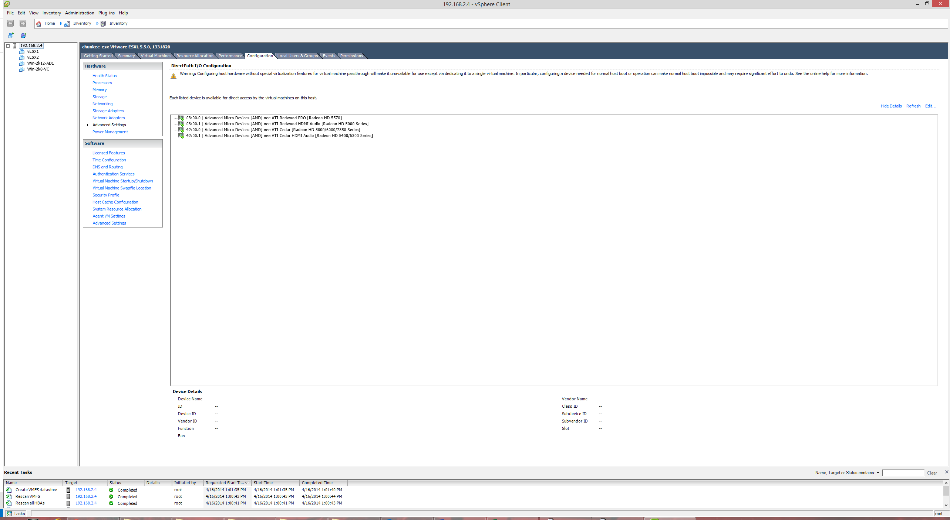This screenshot has height=520, width=950.
Task: Click the Recent Tasks filter text field
Action: point(903,473)
